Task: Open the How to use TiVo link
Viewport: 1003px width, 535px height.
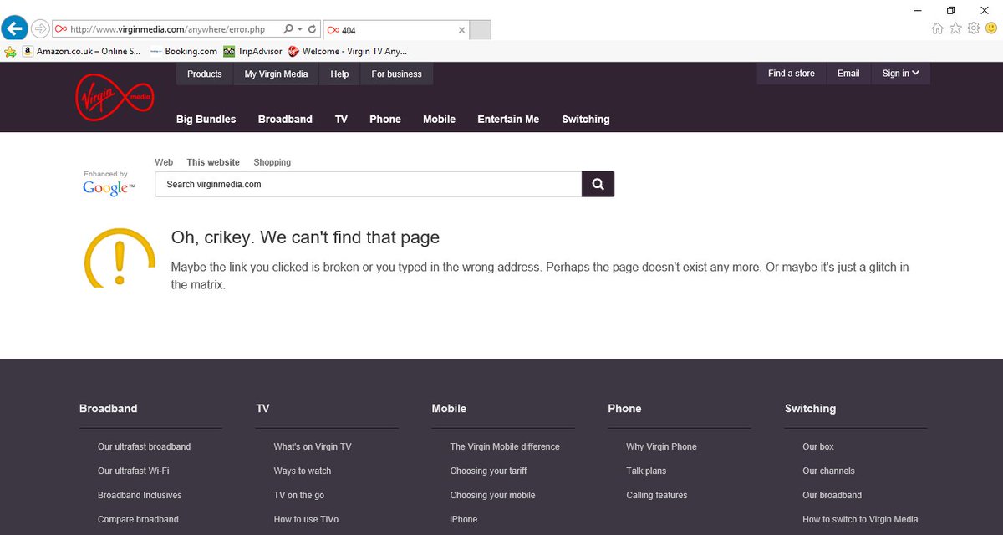Action: [x=306, y=519]
